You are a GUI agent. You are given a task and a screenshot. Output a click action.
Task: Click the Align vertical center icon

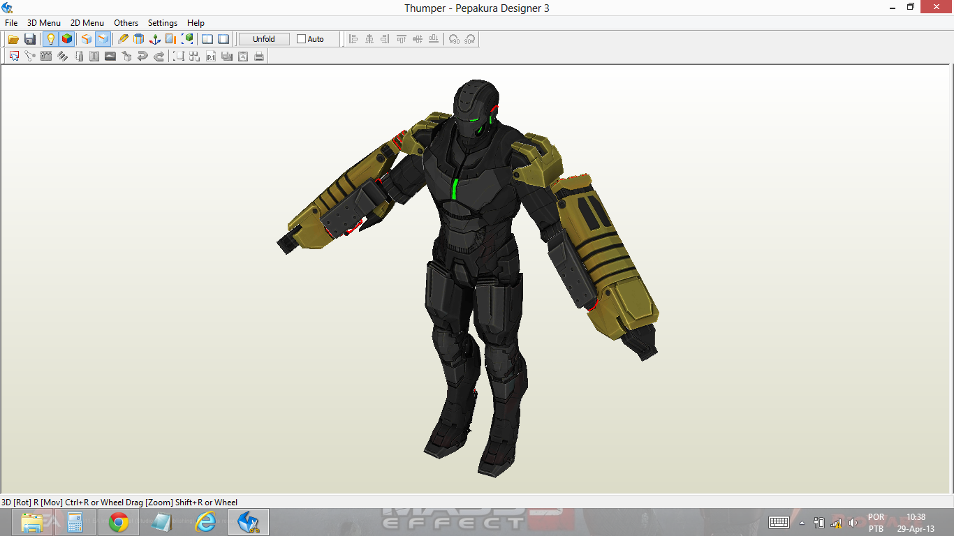(x=418, y=39)
